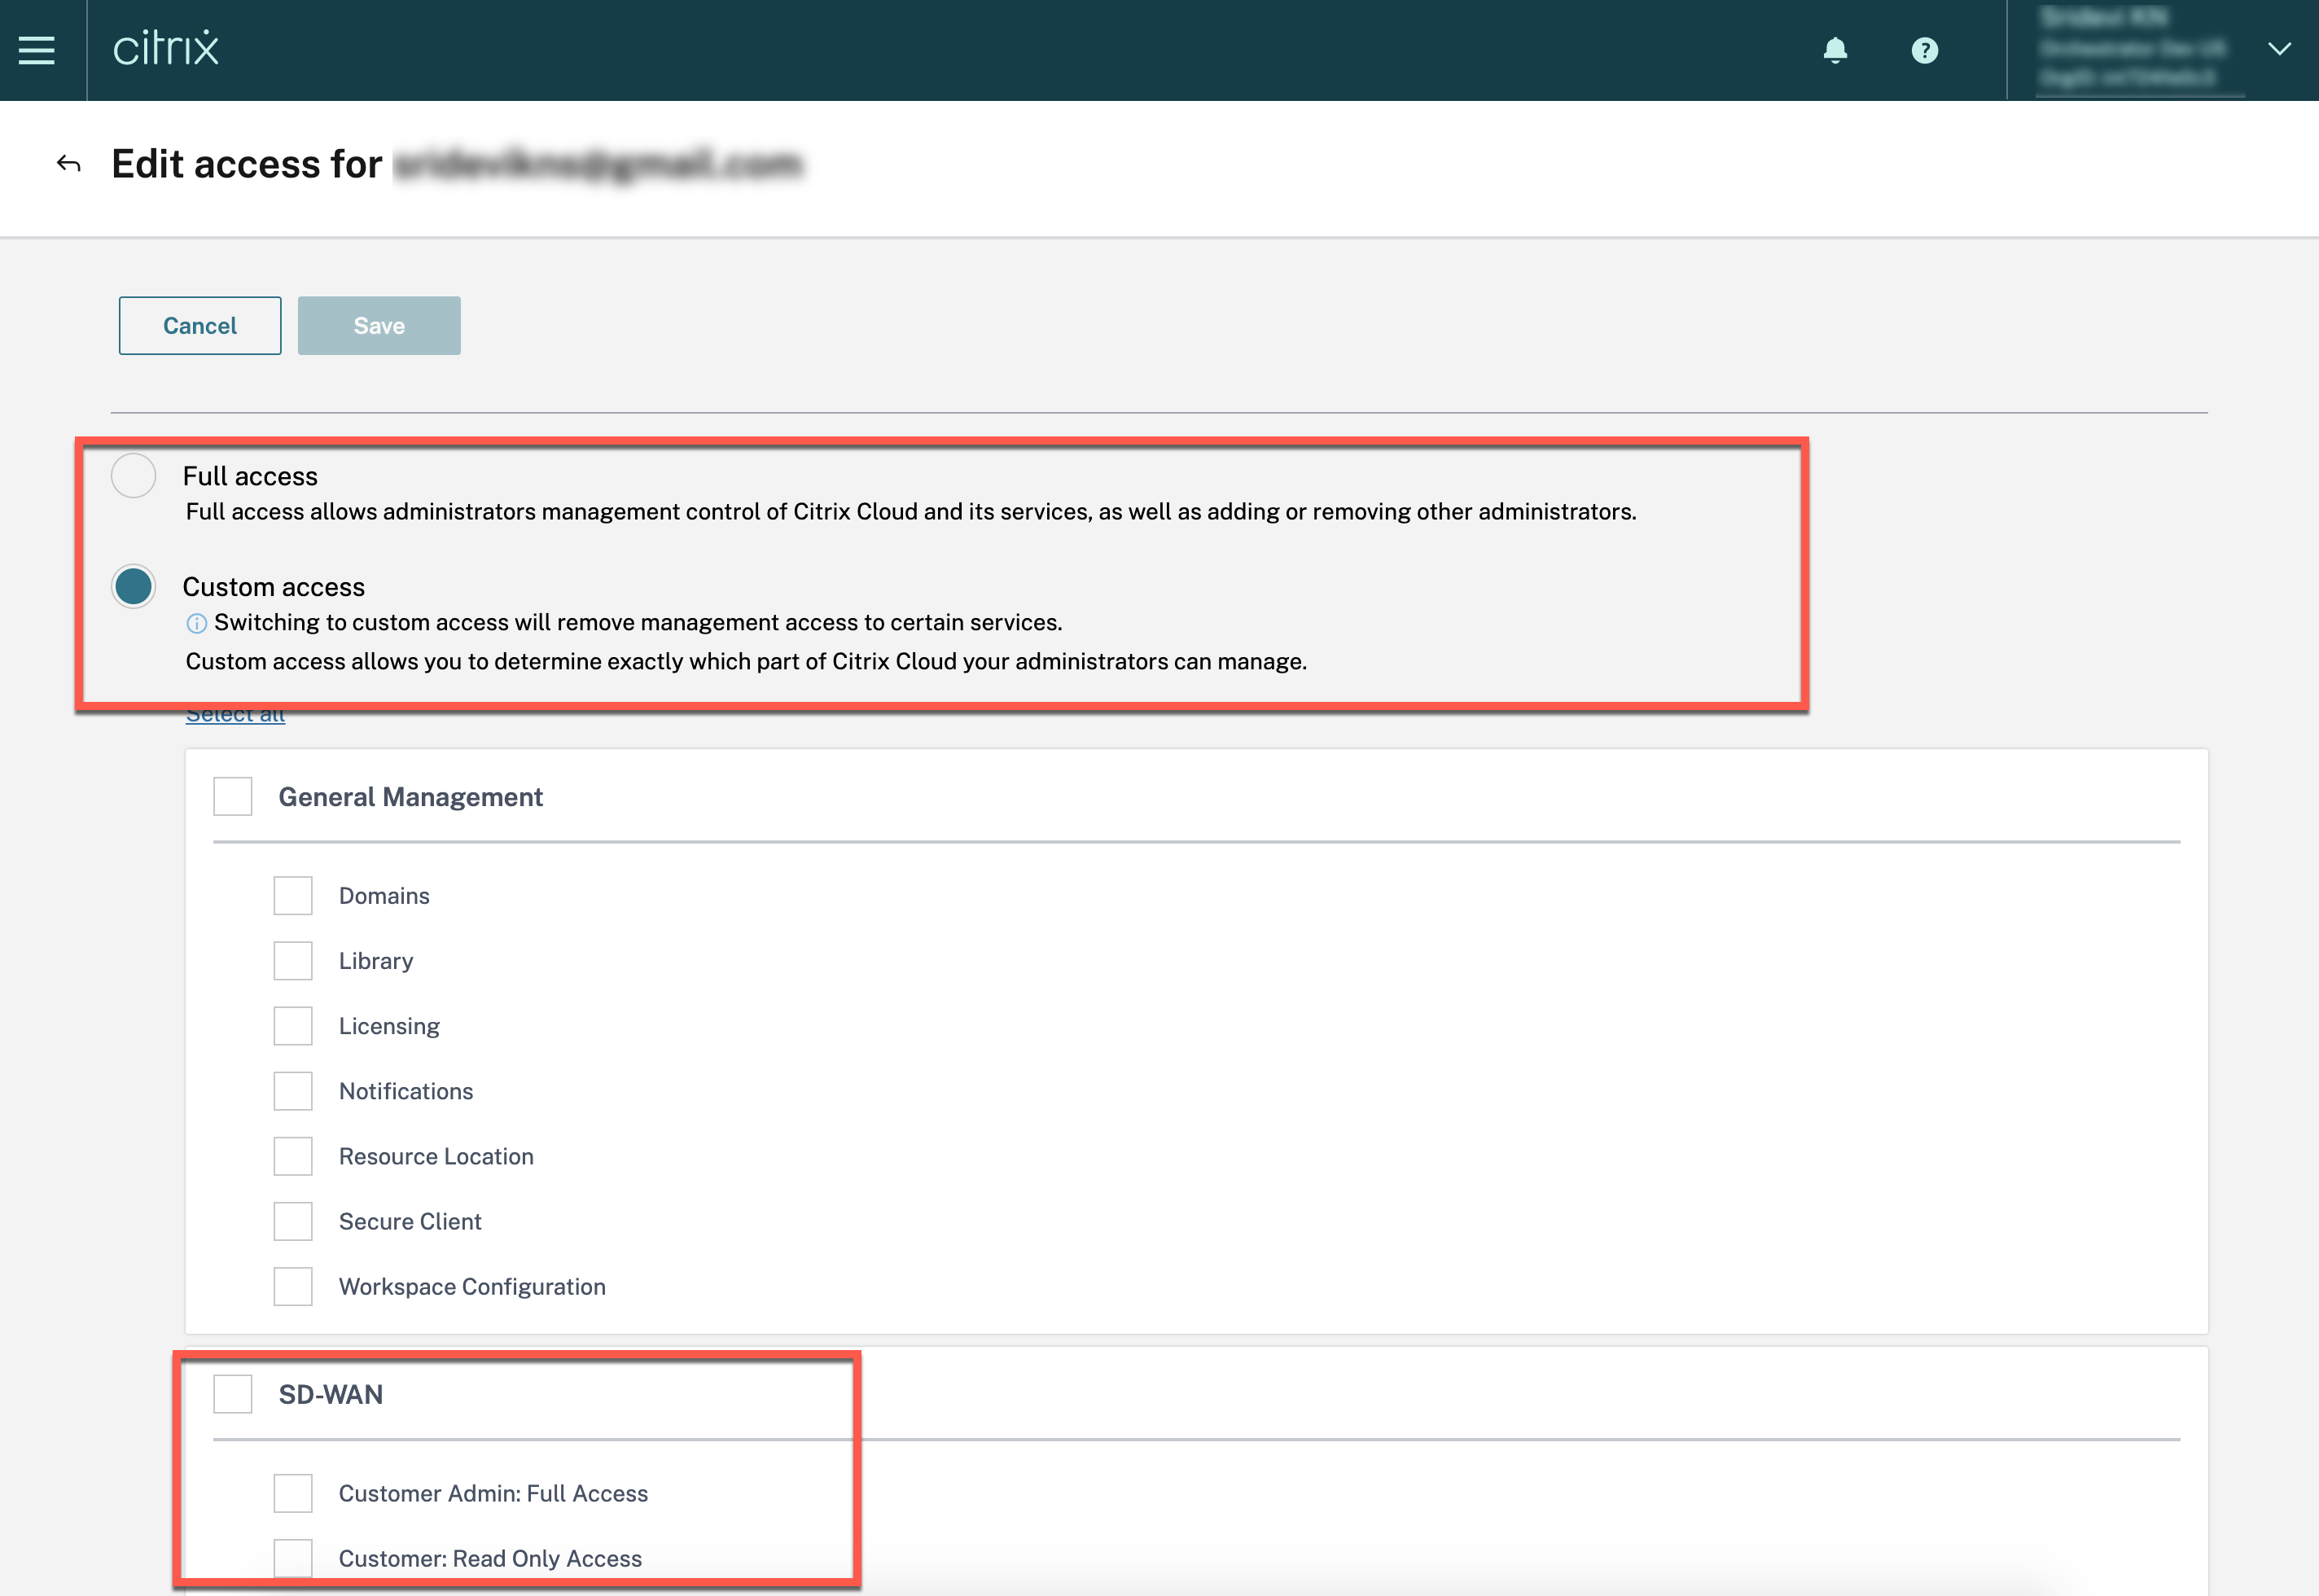
Task: Expand the account dropdown chevron
Action: click(2279, 49)
